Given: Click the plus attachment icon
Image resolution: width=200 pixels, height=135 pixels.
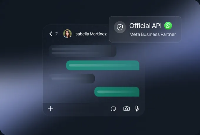Looking at the screenshot, I should 51,109.
